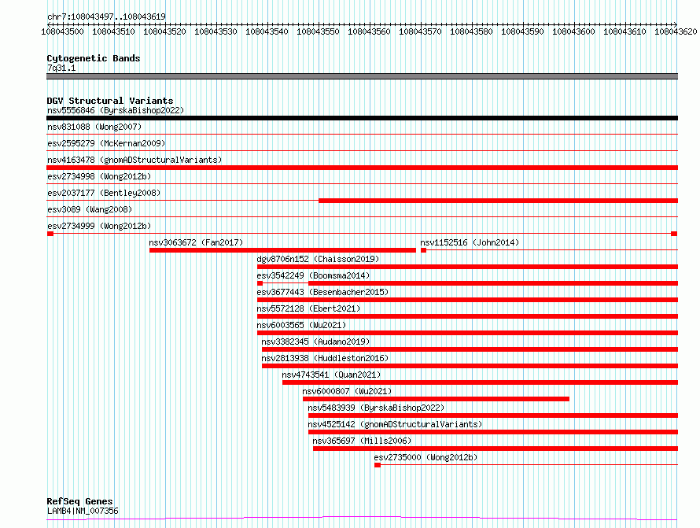700x528 pixels.
Task: Open variant nsv5572128 (Ebert2021)
Action: click(x=308, y=308)
